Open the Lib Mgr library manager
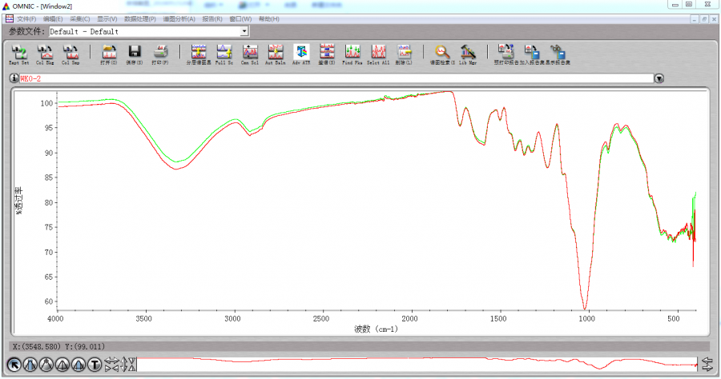 pos(468,53)
